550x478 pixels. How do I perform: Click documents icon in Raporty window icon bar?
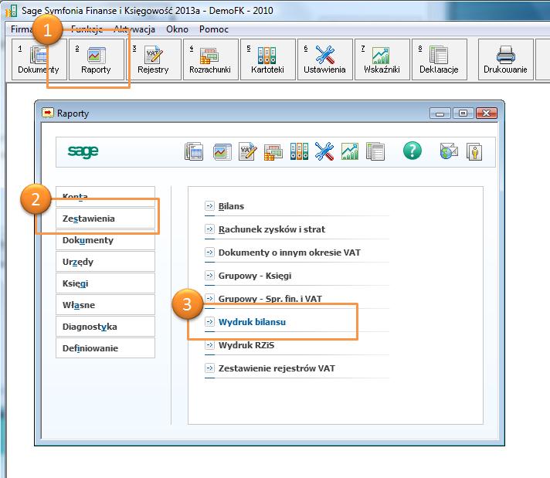pos(194,151)
